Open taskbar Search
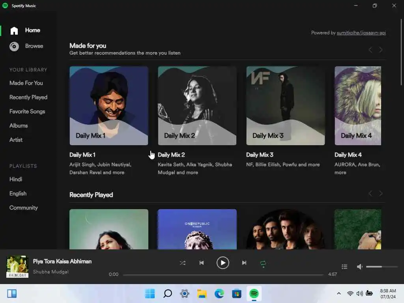This screenshot has height=303, width=404. click(x=167, y=294)
